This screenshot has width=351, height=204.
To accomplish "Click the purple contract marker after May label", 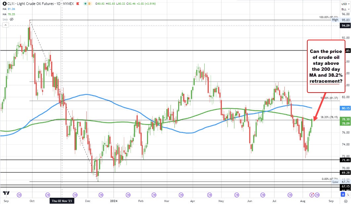I will [x=237, y=195].
